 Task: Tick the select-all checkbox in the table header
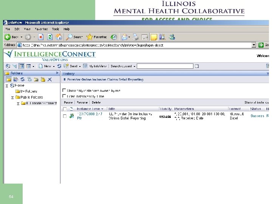click(65, 109)
